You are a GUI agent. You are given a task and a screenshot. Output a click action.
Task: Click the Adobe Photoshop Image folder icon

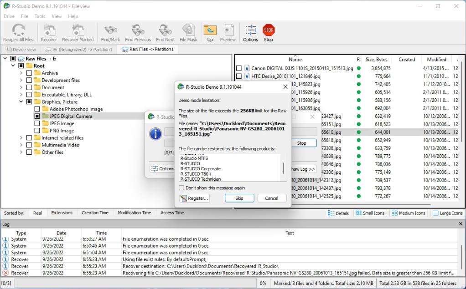tap(45, 109)
